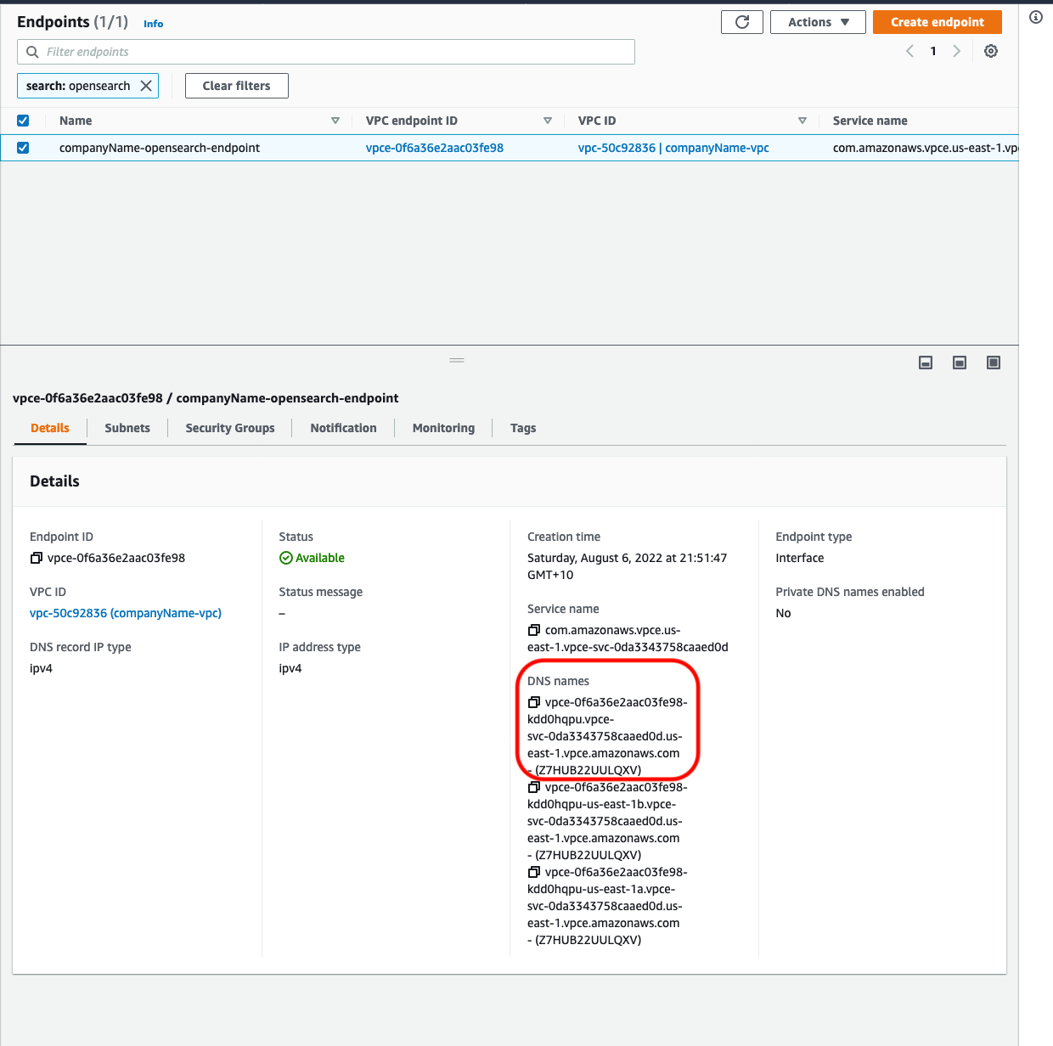Viewport: 1053px width, 1046px height.
Task: Sort by the Name column arrow
Action: 335,121
